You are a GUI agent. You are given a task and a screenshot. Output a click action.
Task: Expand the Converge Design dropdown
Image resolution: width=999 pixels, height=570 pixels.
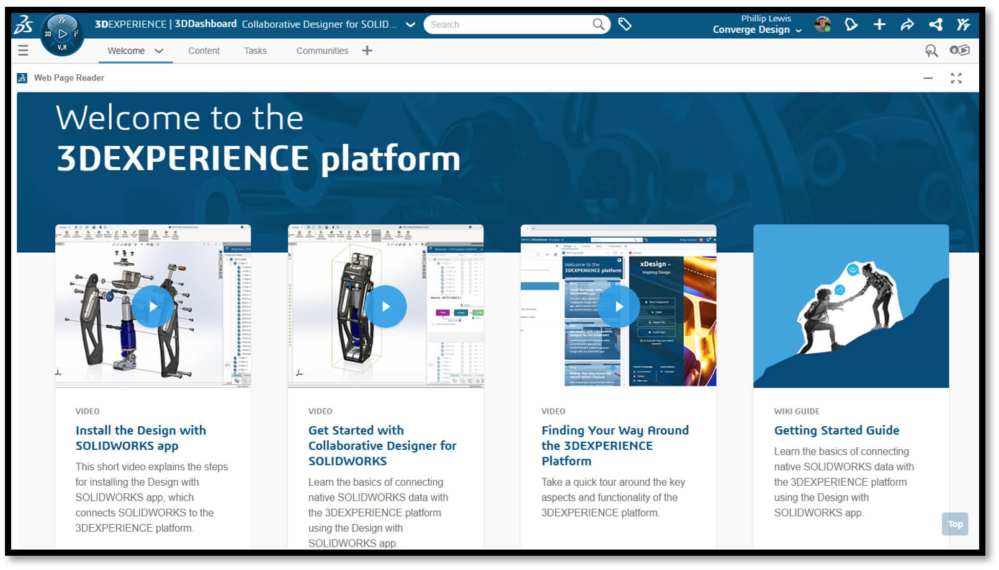click(x=799, y=30)
